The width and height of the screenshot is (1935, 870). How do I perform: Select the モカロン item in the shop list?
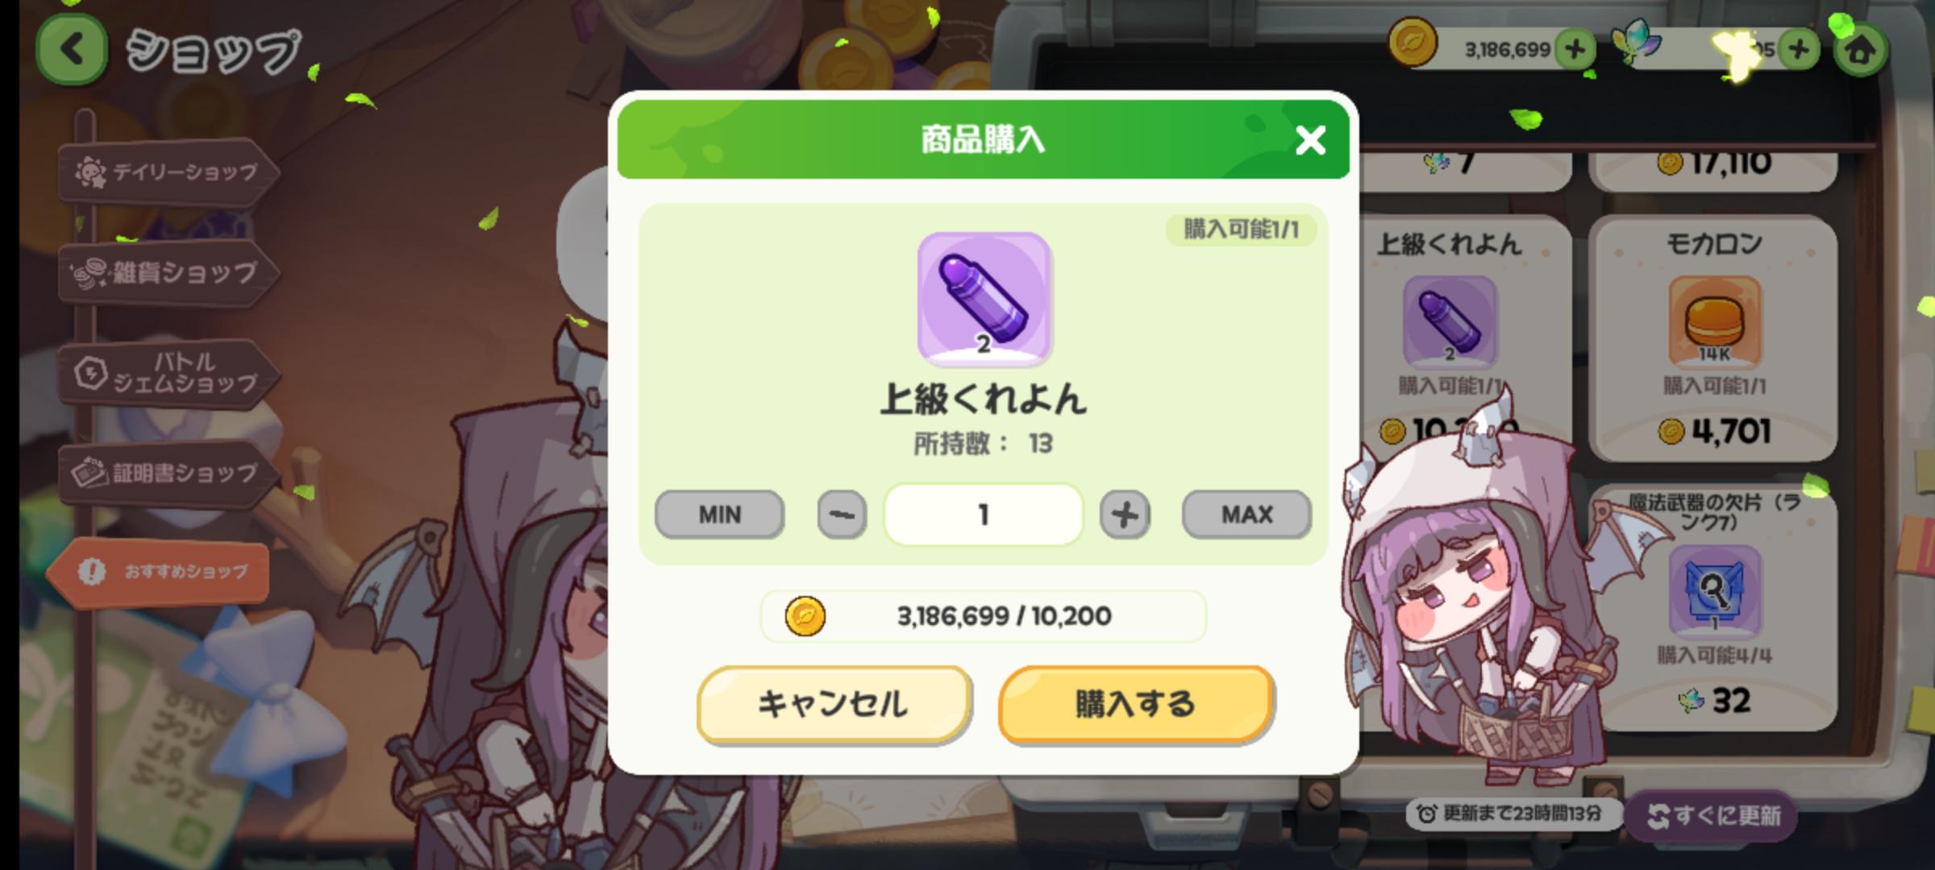click(x=1714, y=338)
